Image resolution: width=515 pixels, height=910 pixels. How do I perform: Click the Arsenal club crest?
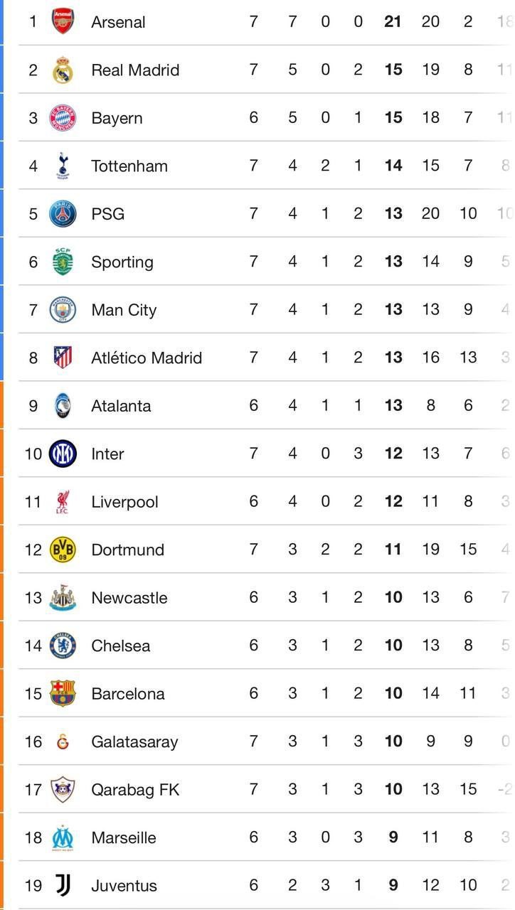63,21
